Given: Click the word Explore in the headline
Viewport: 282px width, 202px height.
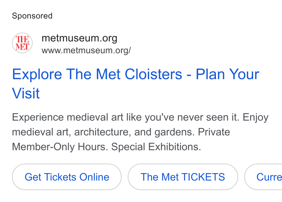Looking at the screenshot, I should click(x=37, y=74).
